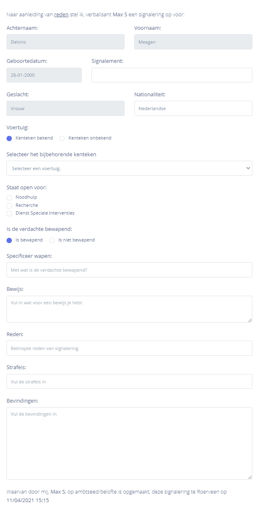
Task: Select 'Is niet bewapend' radio option
Action: 52,240
